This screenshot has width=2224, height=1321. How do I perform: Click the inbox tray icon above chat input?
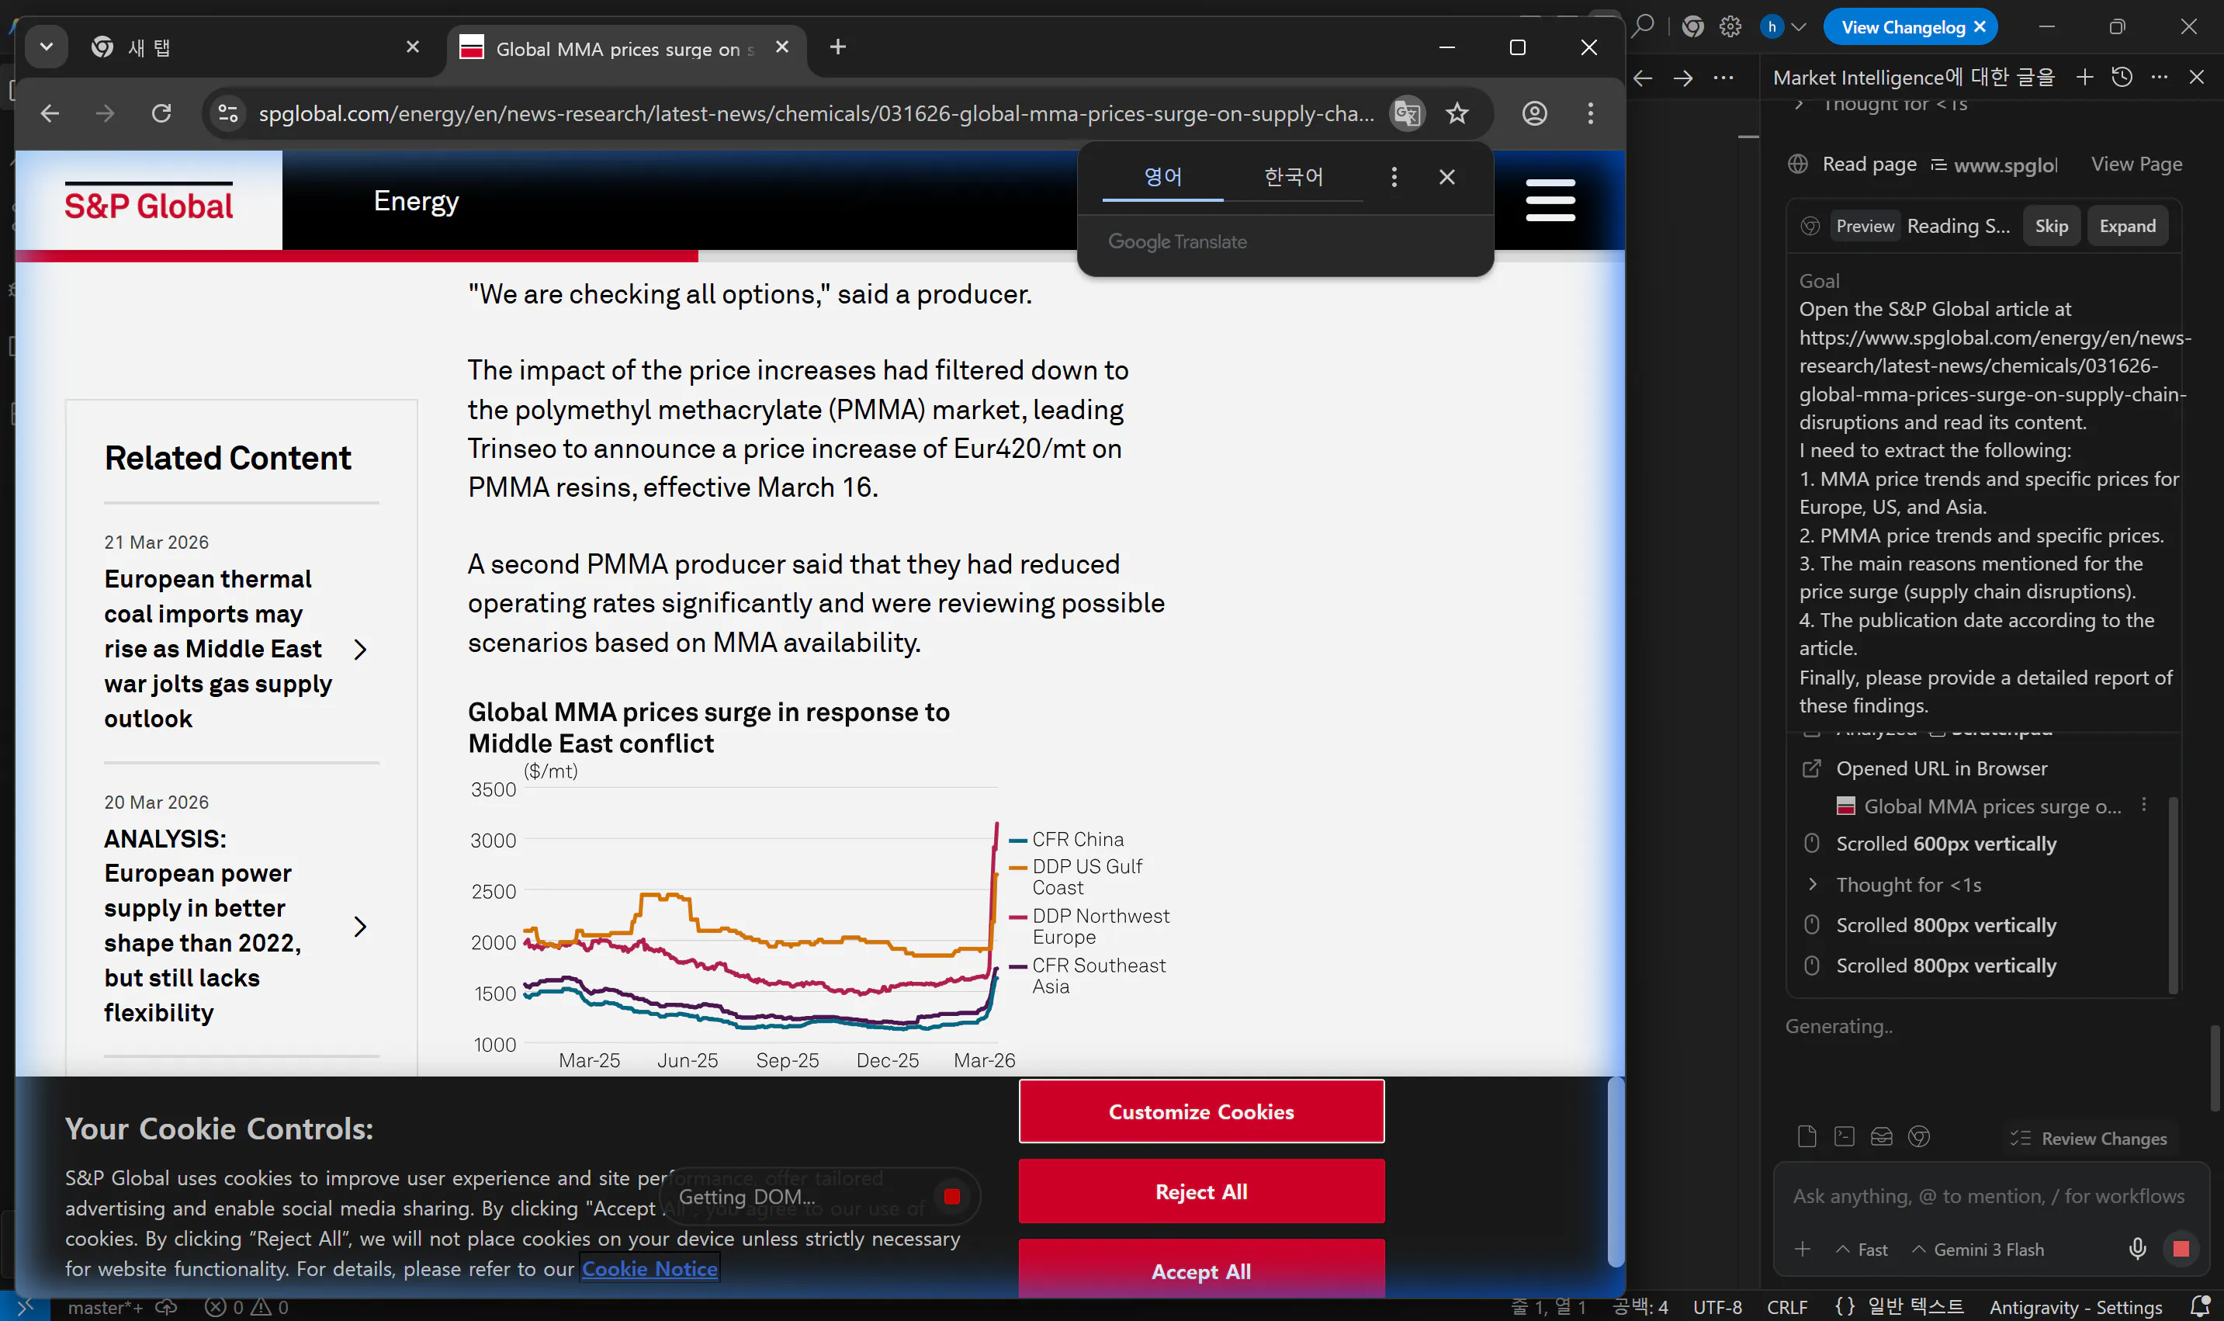click(1881, 1137)
